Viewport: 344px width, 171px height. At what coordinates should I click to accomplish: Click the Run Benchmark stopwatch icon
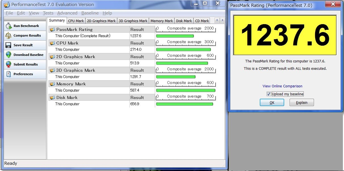(8, 26)
